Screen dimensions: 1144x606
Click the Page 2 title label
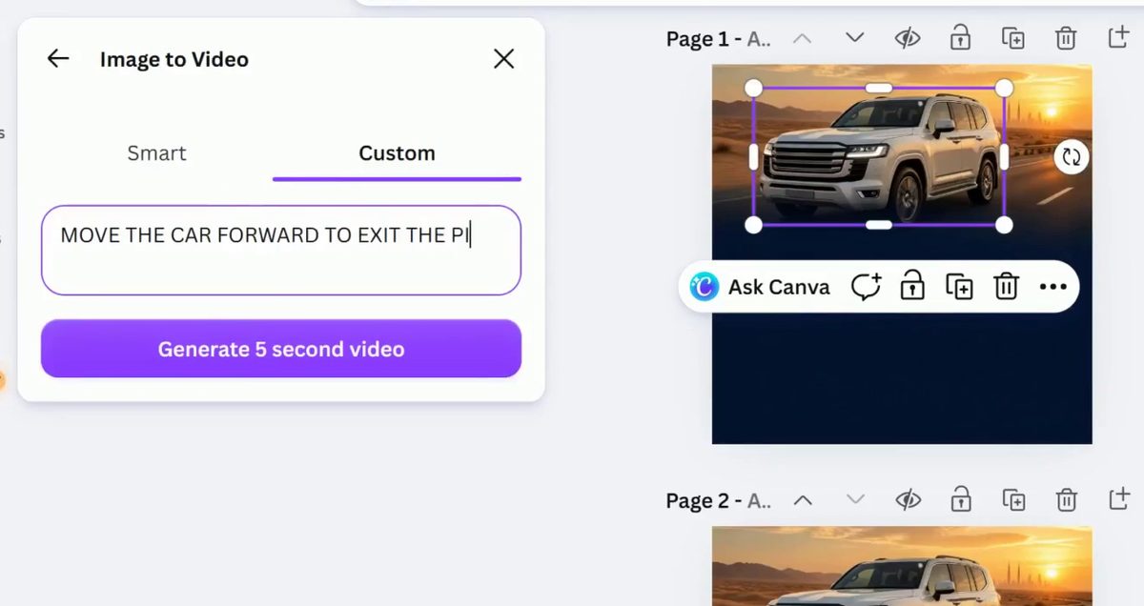click(718, 501)
